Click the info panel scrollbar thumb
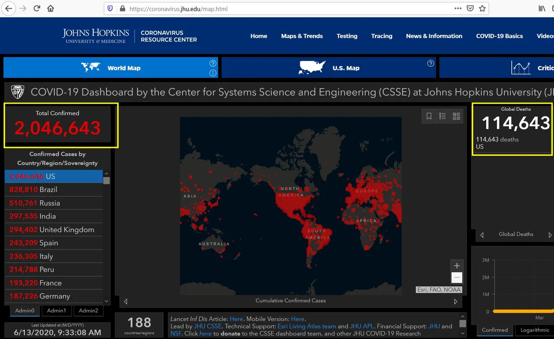The width and height of the screenshot is (554, 339). (462, 323)
